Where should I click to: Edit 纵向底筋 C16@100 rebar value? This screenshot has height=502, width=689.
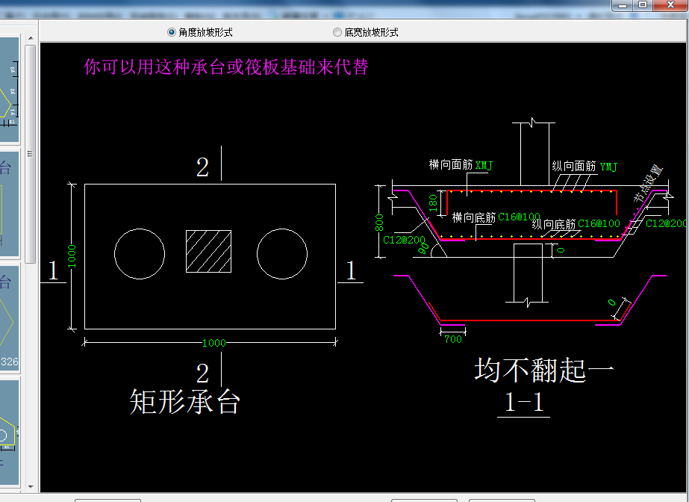[x=599, y=223]
